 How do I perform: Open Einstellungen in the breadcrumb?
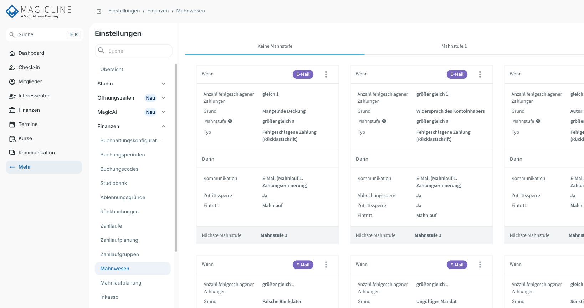[x=124, y=11]
